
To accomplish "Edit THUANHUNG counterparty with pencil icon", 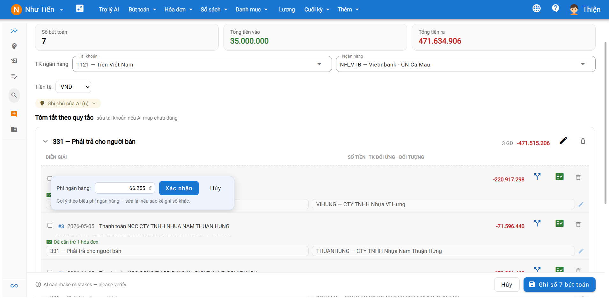I will click(x=581, y=251).
